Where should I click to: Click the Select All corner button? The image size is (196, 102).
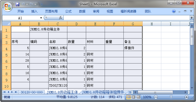coord(7,24)
